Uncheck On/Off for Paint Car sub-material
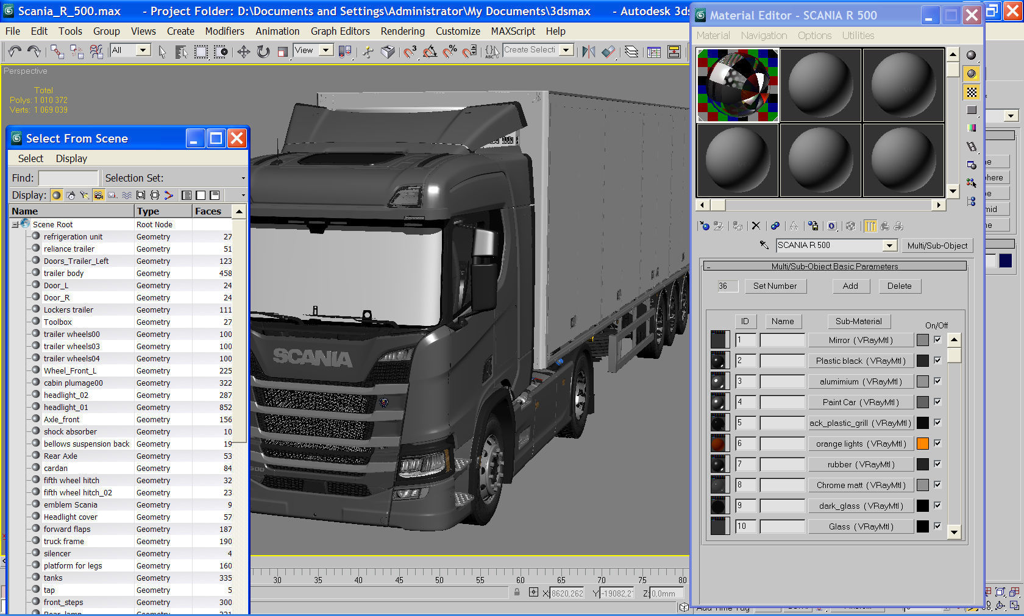This screenshot has width=1024, height=616. click(937, 402)
